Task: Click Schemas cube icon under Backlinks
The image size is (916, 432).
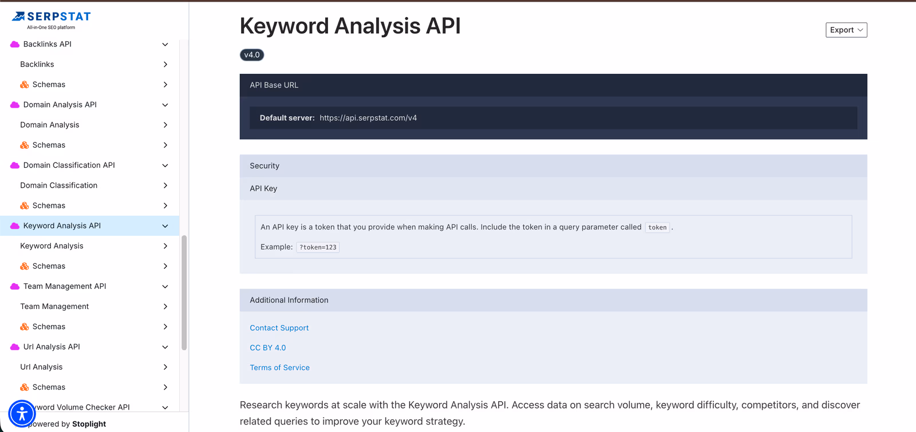Action: click(x=25, y=85)
